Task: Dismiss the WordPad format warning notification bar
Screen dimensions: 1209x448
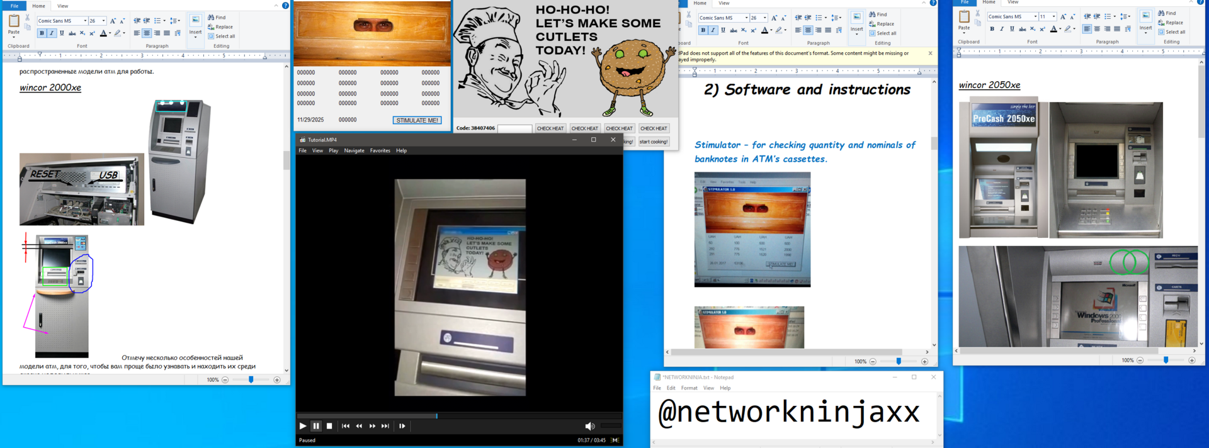Action: click(930, 53)
